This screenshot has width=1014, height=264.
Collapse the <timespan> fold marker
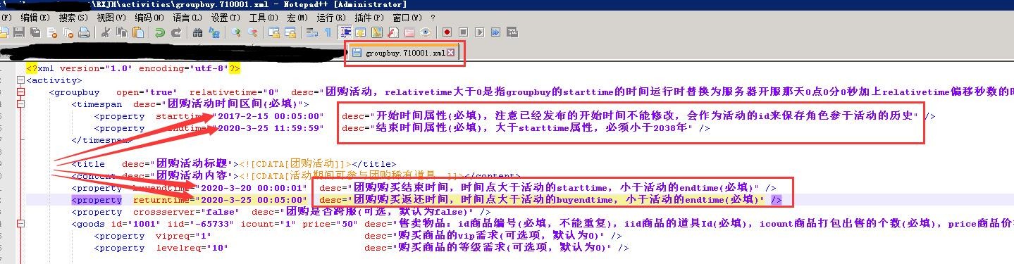(x=20, y=104)
